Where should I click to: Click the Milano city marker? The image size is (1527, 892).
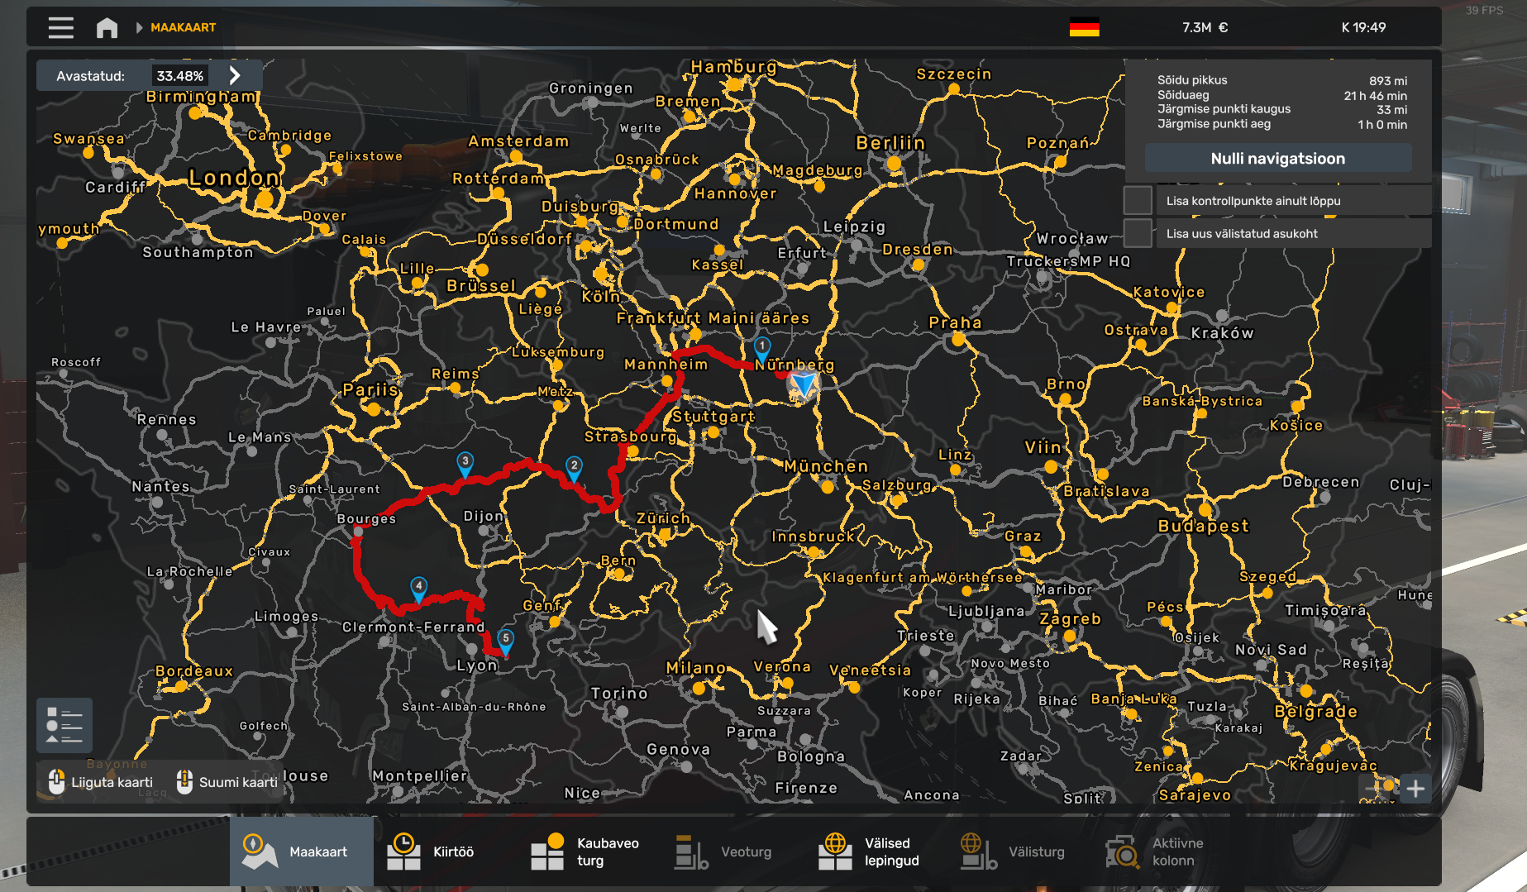pos(699,688)
